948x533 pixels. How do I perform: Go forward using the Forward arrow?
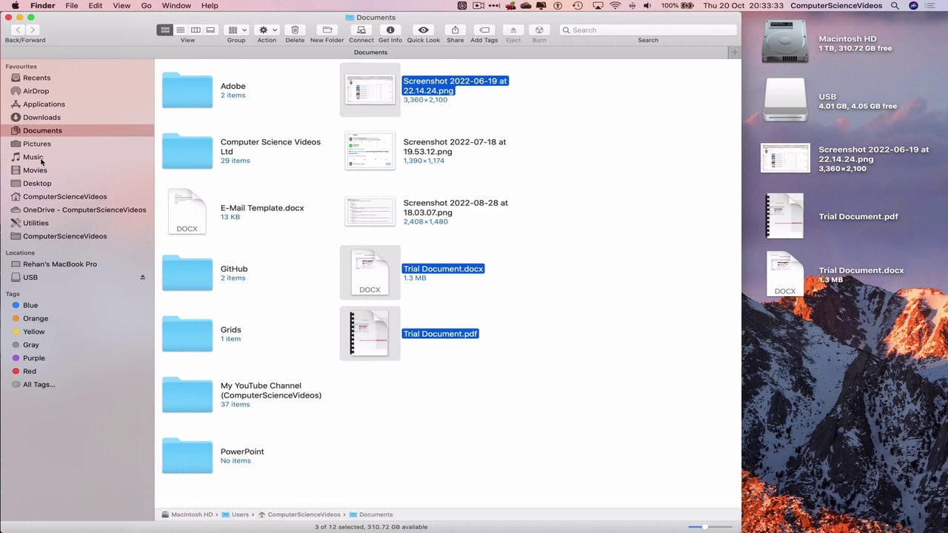coord(34,30)
